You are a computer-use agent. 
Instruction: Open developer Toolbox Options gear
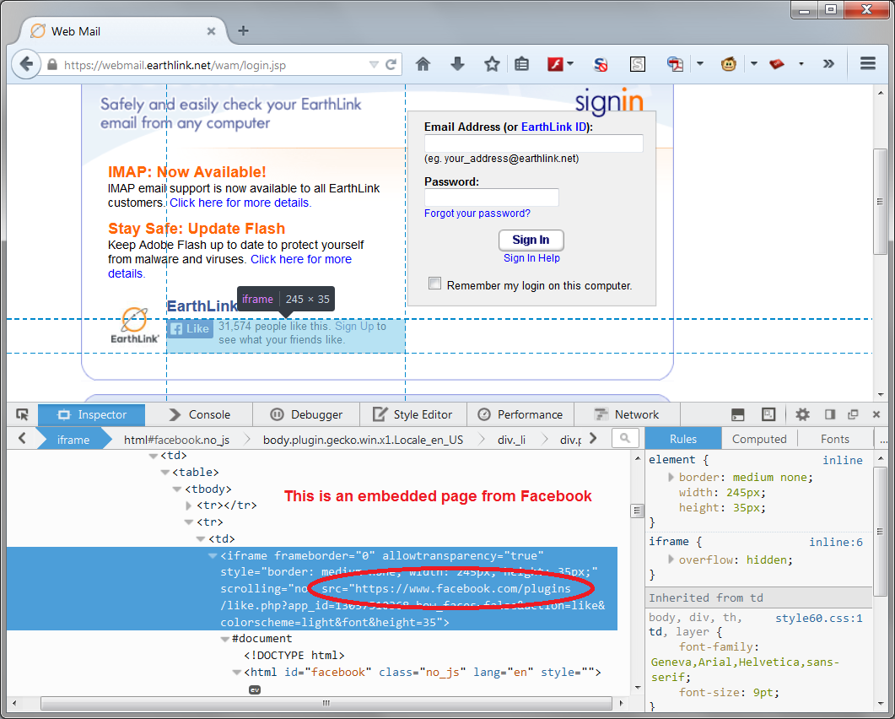tap(802, 414)
